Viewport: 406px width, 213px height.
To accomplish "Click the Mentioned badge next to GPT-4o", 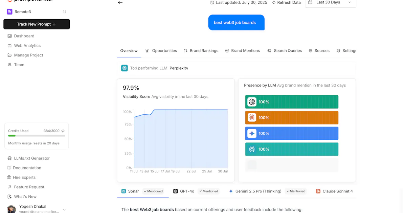I will pyautogui.click(x=209, y=191).
